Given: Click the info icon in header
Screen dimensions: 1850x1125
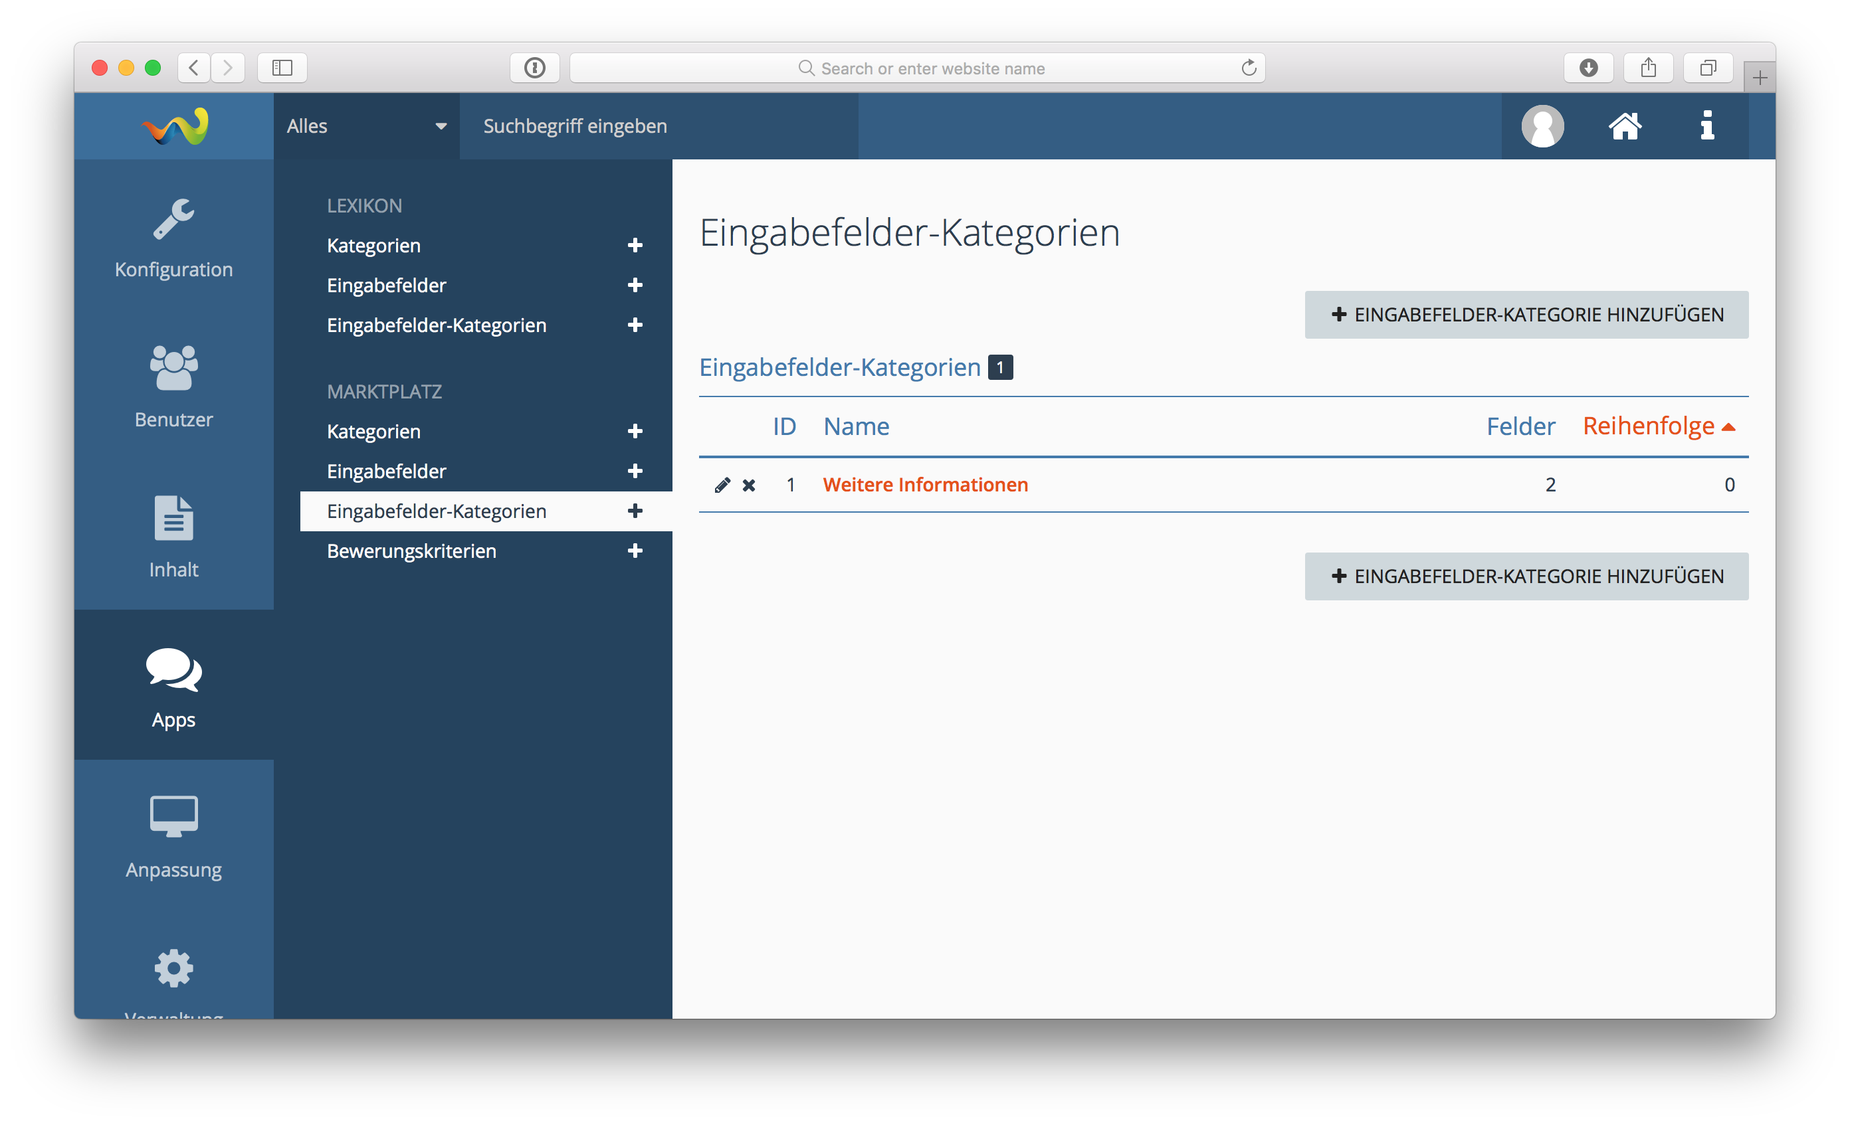Looking at the screenshot, I should click(1706, 126).
